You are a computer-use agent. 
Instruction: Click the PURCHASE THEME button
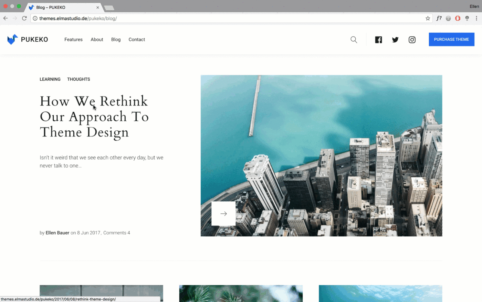point(451,39)
